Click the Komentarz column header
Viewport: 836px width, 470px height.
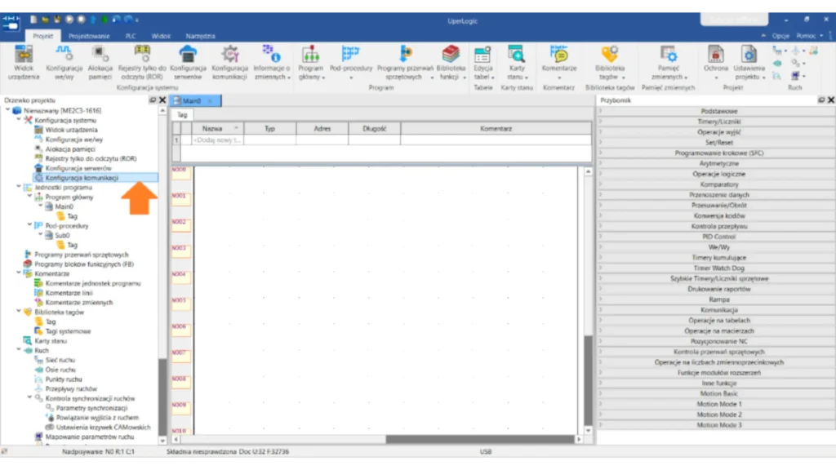click(496, 128)
